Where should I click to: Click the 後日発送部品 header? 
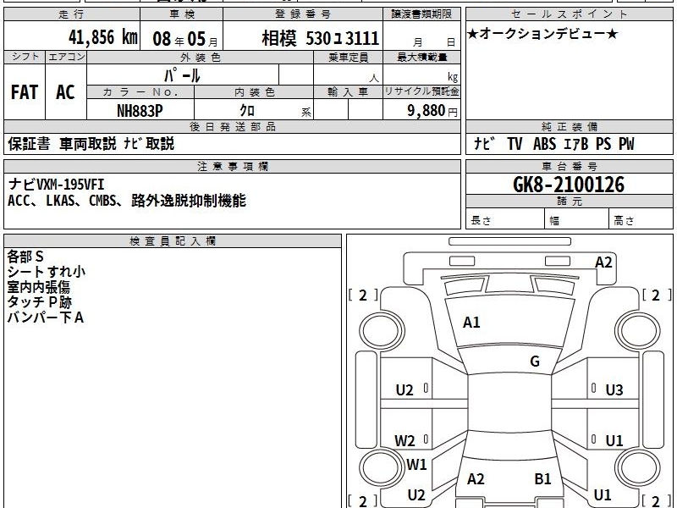(232, 126)
